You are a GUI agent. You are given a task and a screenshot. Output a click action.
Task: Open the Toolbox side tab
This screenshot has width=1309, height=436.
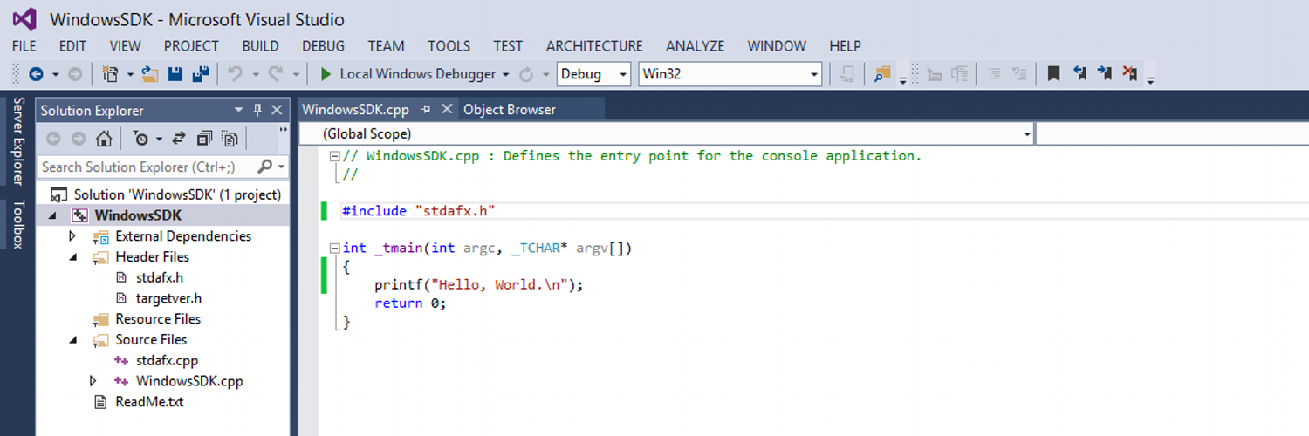(18, 224)
